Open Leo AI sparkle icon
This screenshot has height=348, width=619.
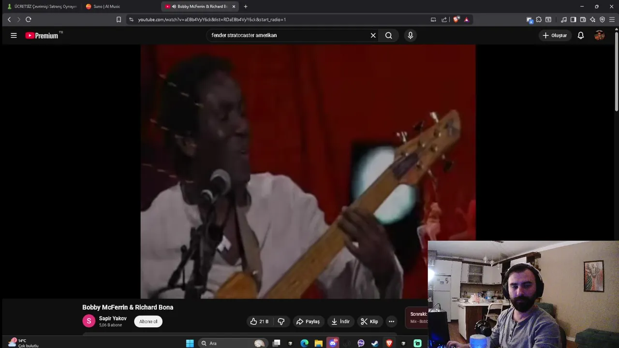(x=592, y=19)
